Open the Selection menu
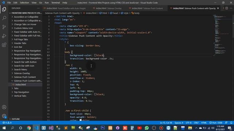The image size is (234, 131). point(24,3)
